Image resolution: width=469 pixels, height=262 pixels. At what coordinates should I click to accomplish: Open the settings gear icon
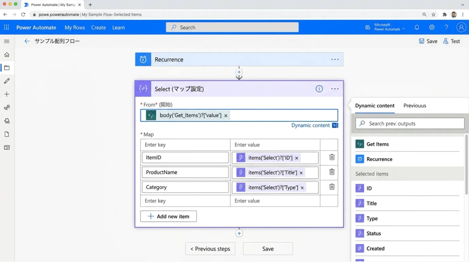[431, 27]
